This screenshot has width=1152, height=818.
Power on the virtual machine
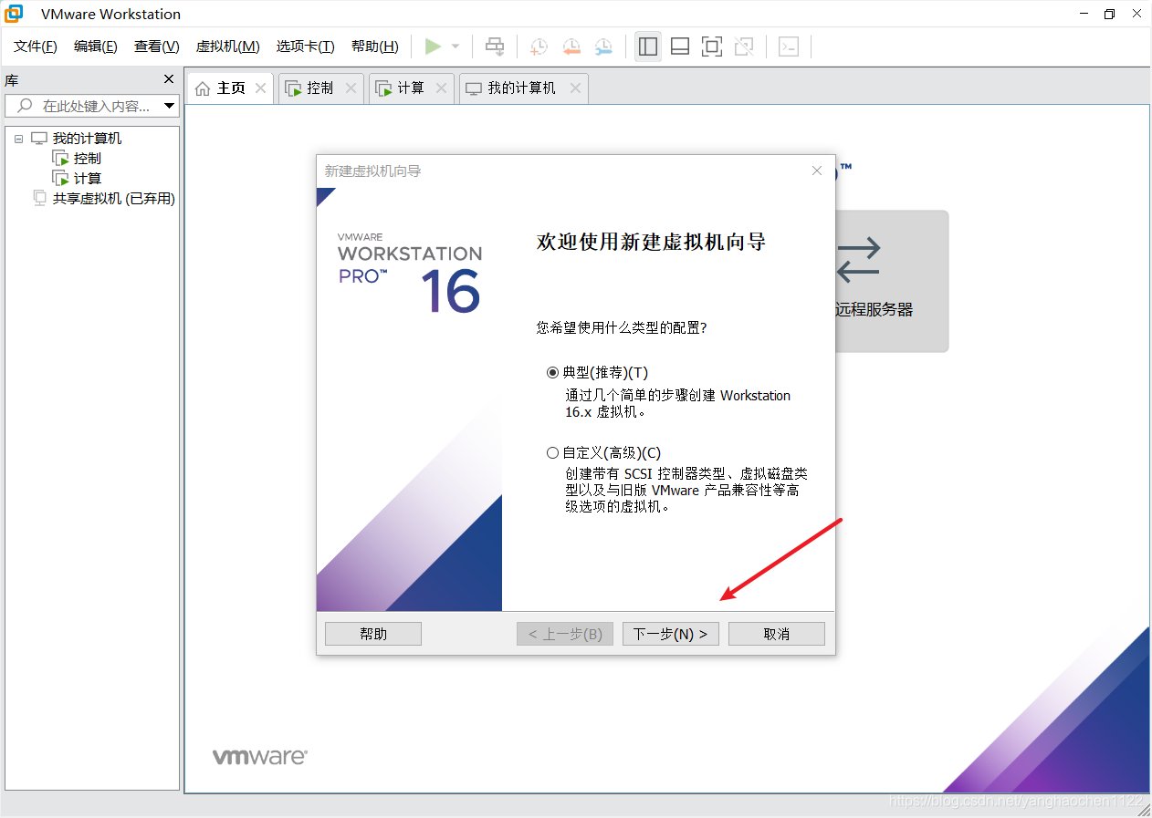point(435,47)
